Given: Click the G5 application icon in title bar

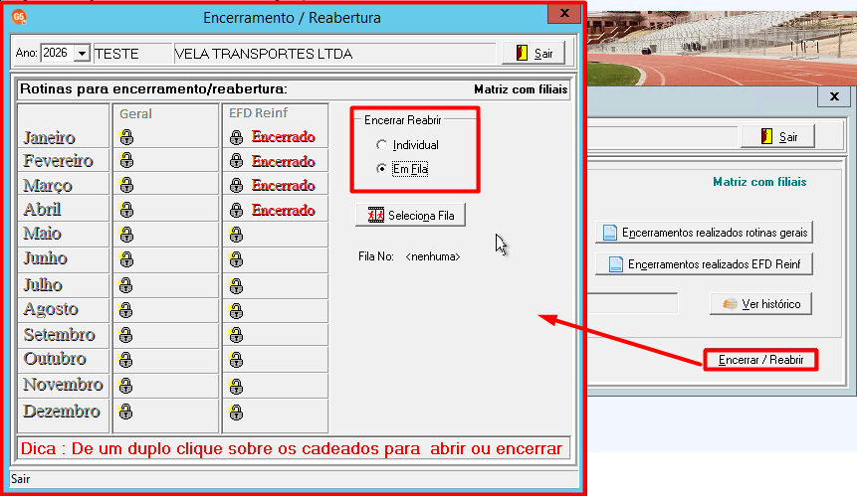Looking at the screenshot, I should (19, 17).
